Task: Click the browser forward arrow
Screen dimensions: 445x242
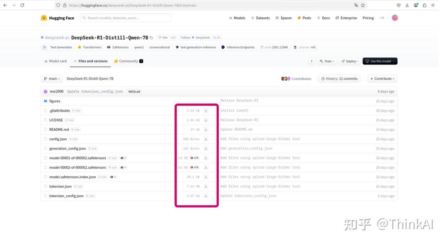Action: pos(14,5)
